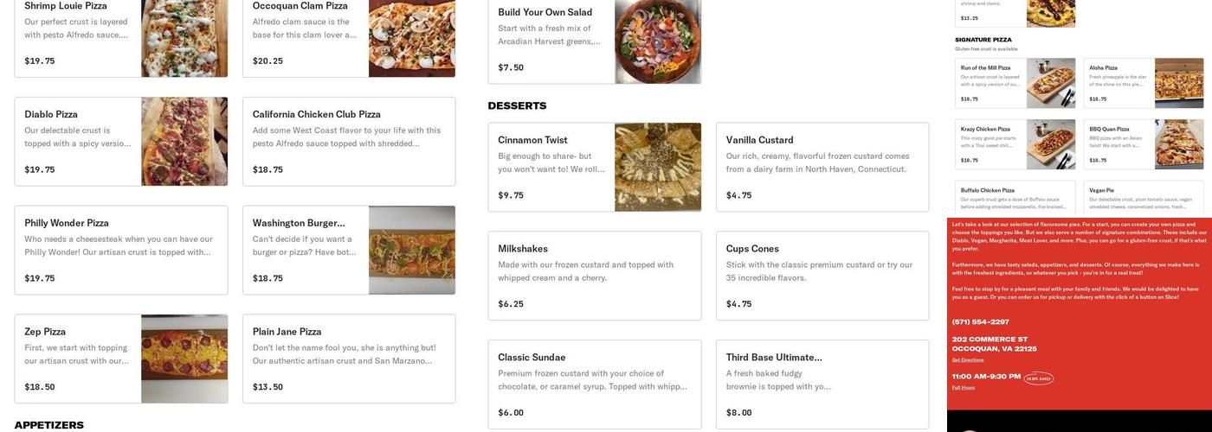Choose the Third Base Ultimate dessert
The width and height of the screenshot is (1212, 432).
click(x=822, y=384)
